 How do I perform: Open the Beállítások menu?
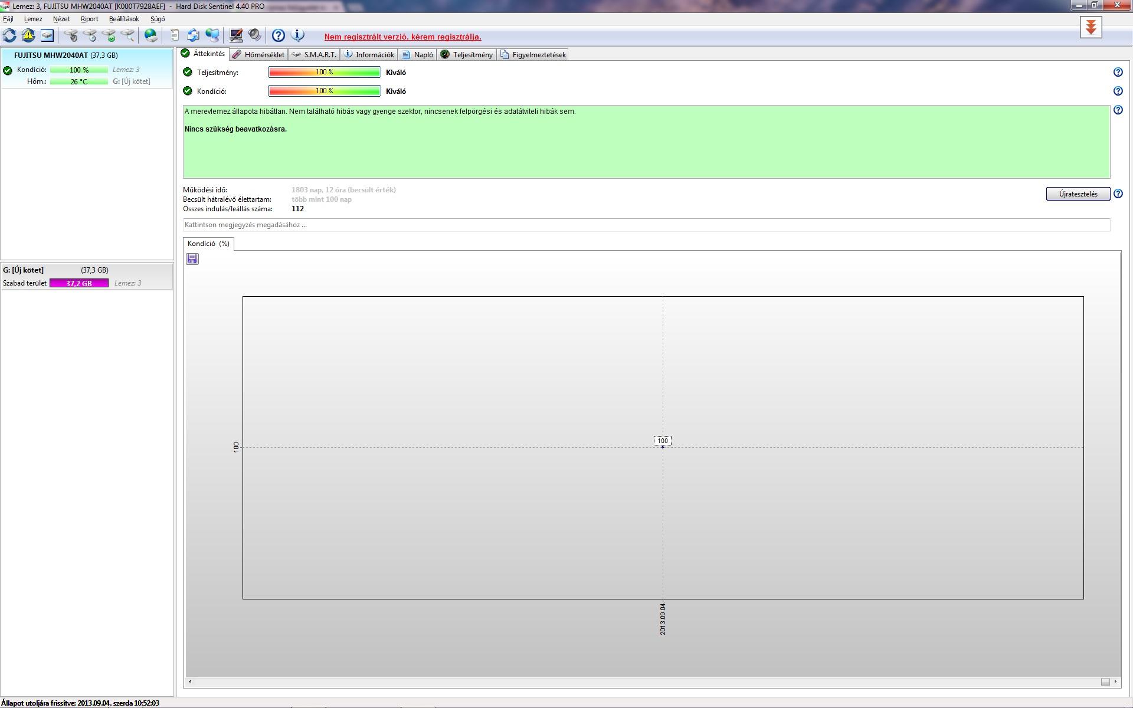point(124,19)
